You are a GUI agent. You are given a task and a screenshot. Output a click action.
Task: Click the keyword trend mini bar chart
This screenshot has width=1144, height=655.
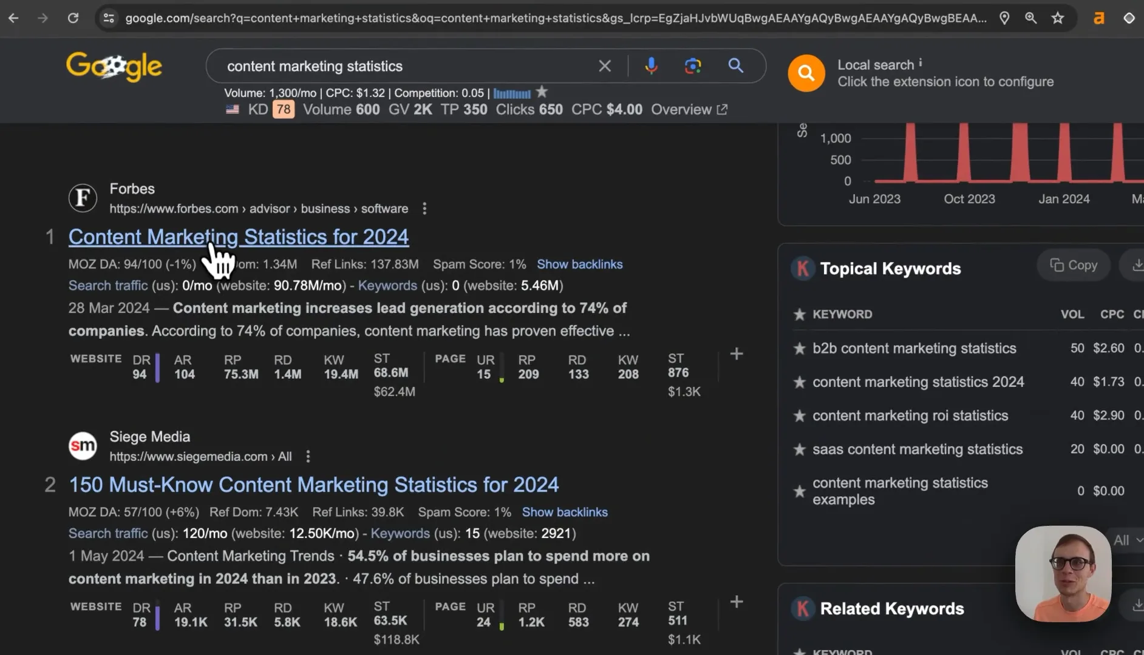512,93
